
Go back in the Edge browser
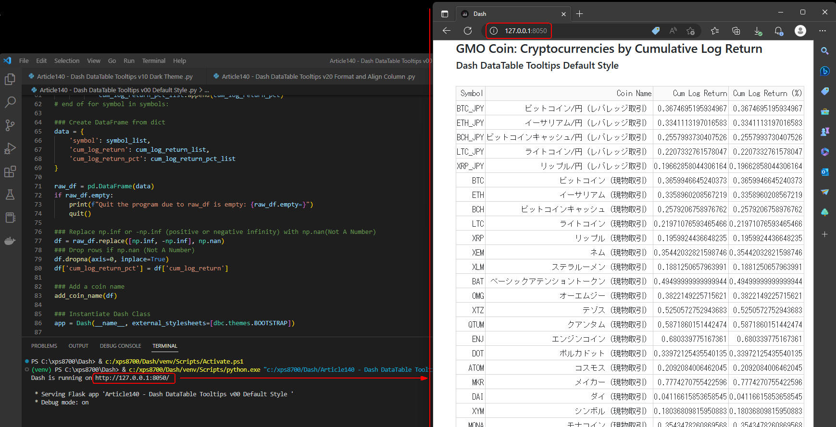(447, 31)
